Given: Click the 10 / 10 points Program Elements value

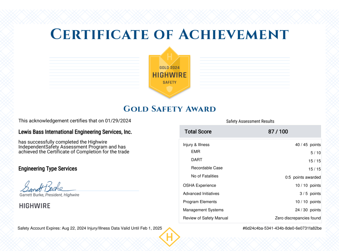Looking at the screenshot, I should tap(308, 202).
